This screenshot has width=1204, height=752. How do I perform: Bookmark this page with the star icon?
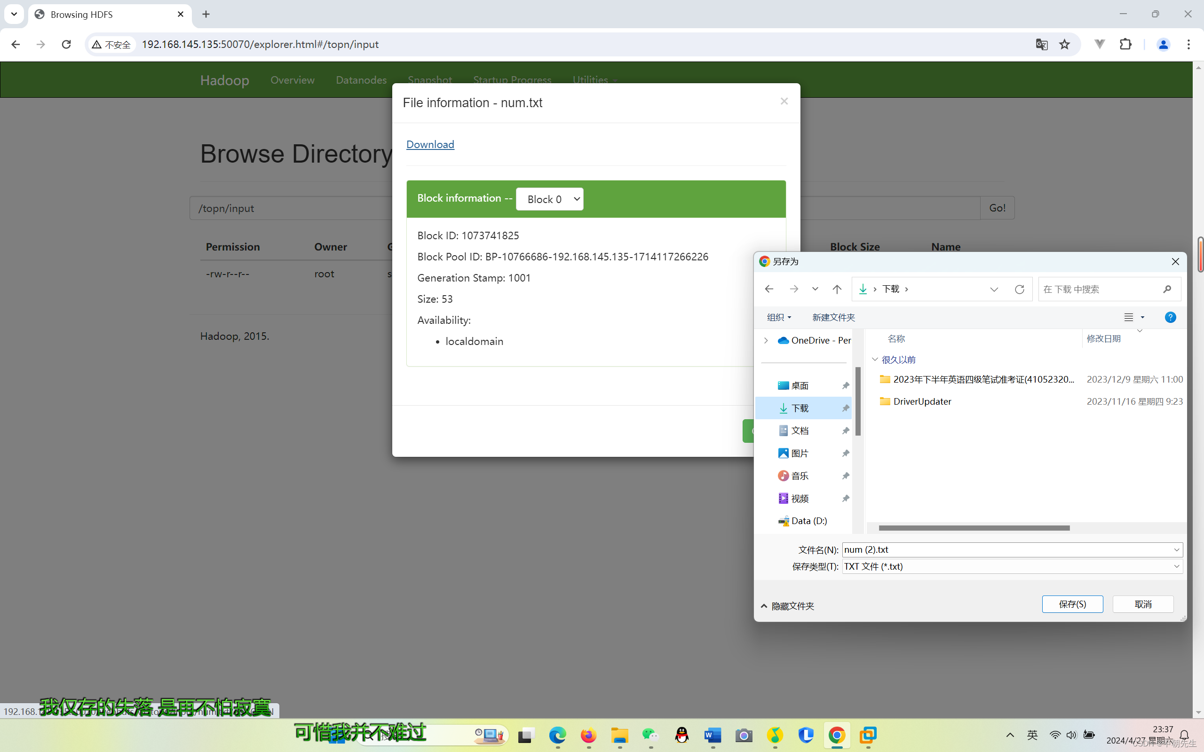1064,44
